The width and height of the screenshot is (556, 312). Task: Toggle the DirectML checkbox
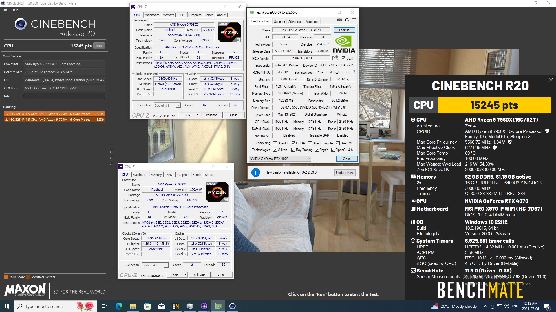[x=338, y=143]
